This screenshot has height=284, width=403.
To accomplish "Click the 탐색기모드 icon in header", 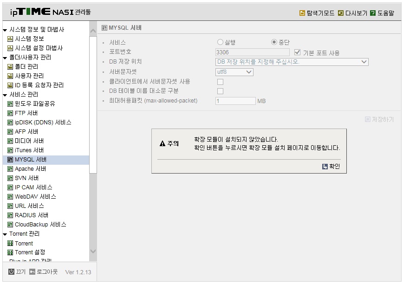I will coord(302,13).
